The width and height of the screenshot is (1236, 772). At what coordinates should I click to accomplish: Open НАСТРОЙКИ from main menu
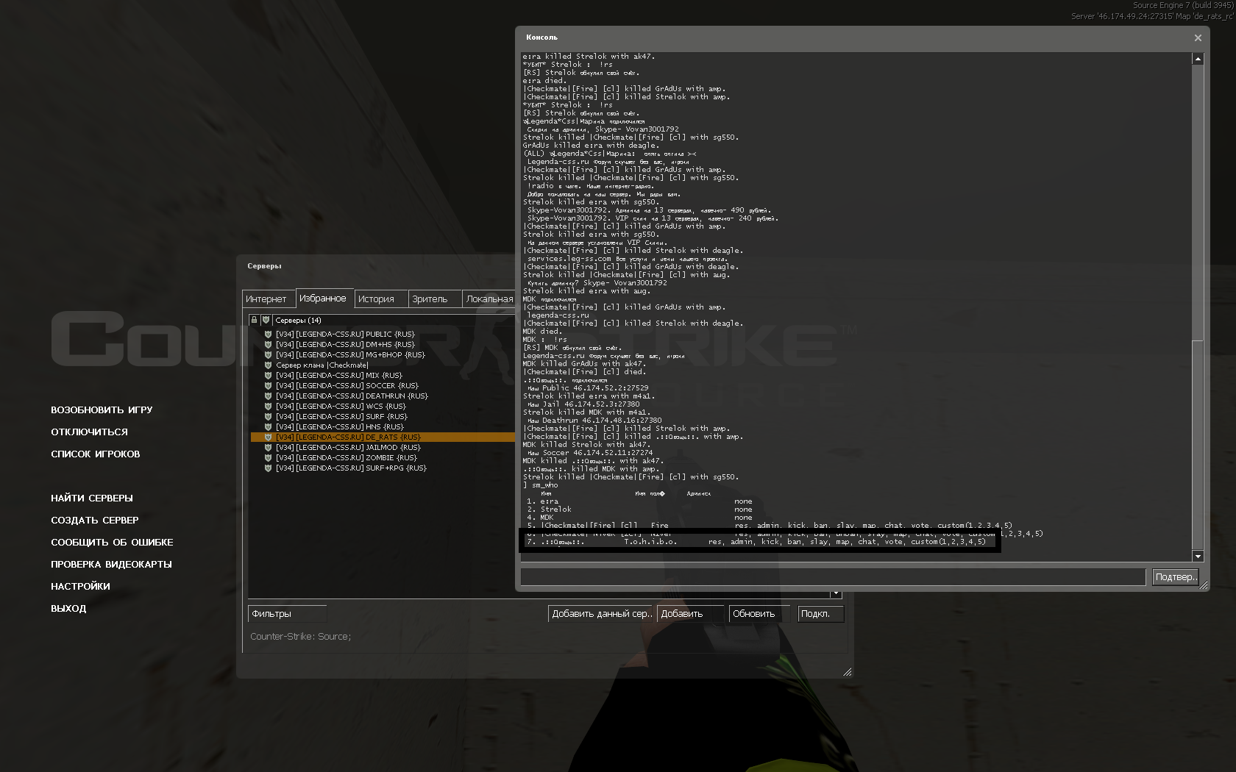[80, 587]
